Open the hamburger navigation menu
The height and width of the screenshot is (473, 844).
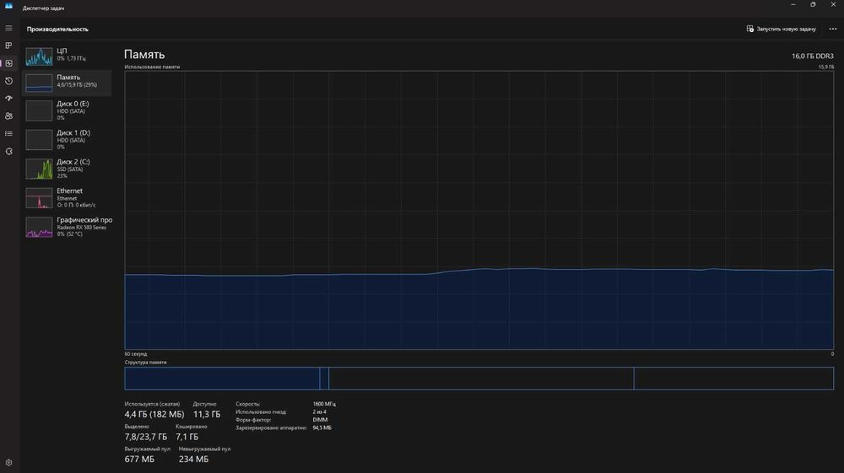(x=8, y=28)
